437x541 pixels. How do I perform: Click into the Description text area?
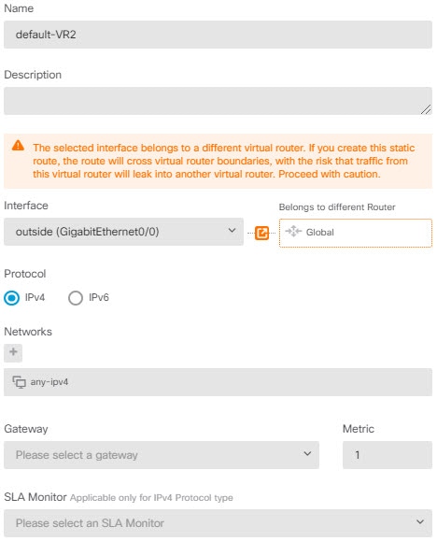[218, 101]
